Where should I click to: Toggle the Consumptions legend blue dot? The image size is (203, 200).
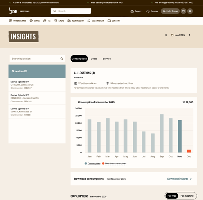[86, 164]
